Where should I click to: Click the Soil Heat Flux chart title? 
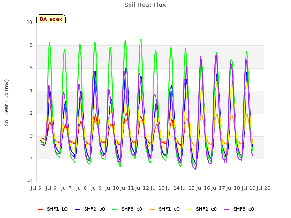point(145,5)
